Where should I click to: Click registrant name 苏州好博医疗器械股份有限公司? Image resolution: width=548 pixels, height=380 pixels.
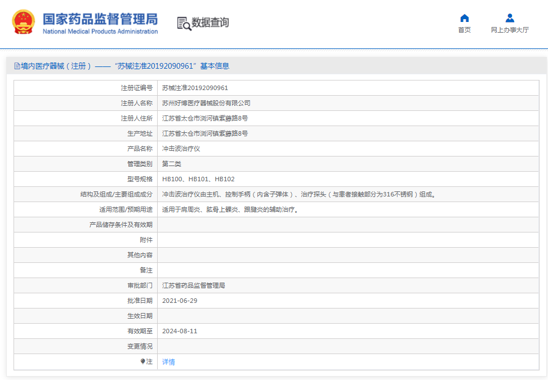[x=206, y=103]
